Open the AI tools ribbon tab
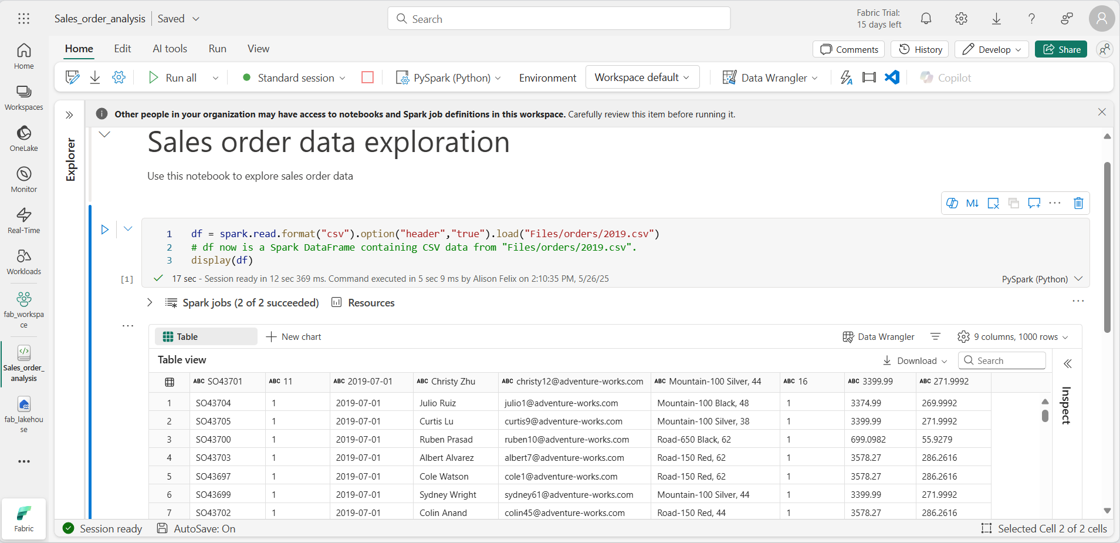The width and height of the screenshot is (1120, 543). click(x=170, y=49)
